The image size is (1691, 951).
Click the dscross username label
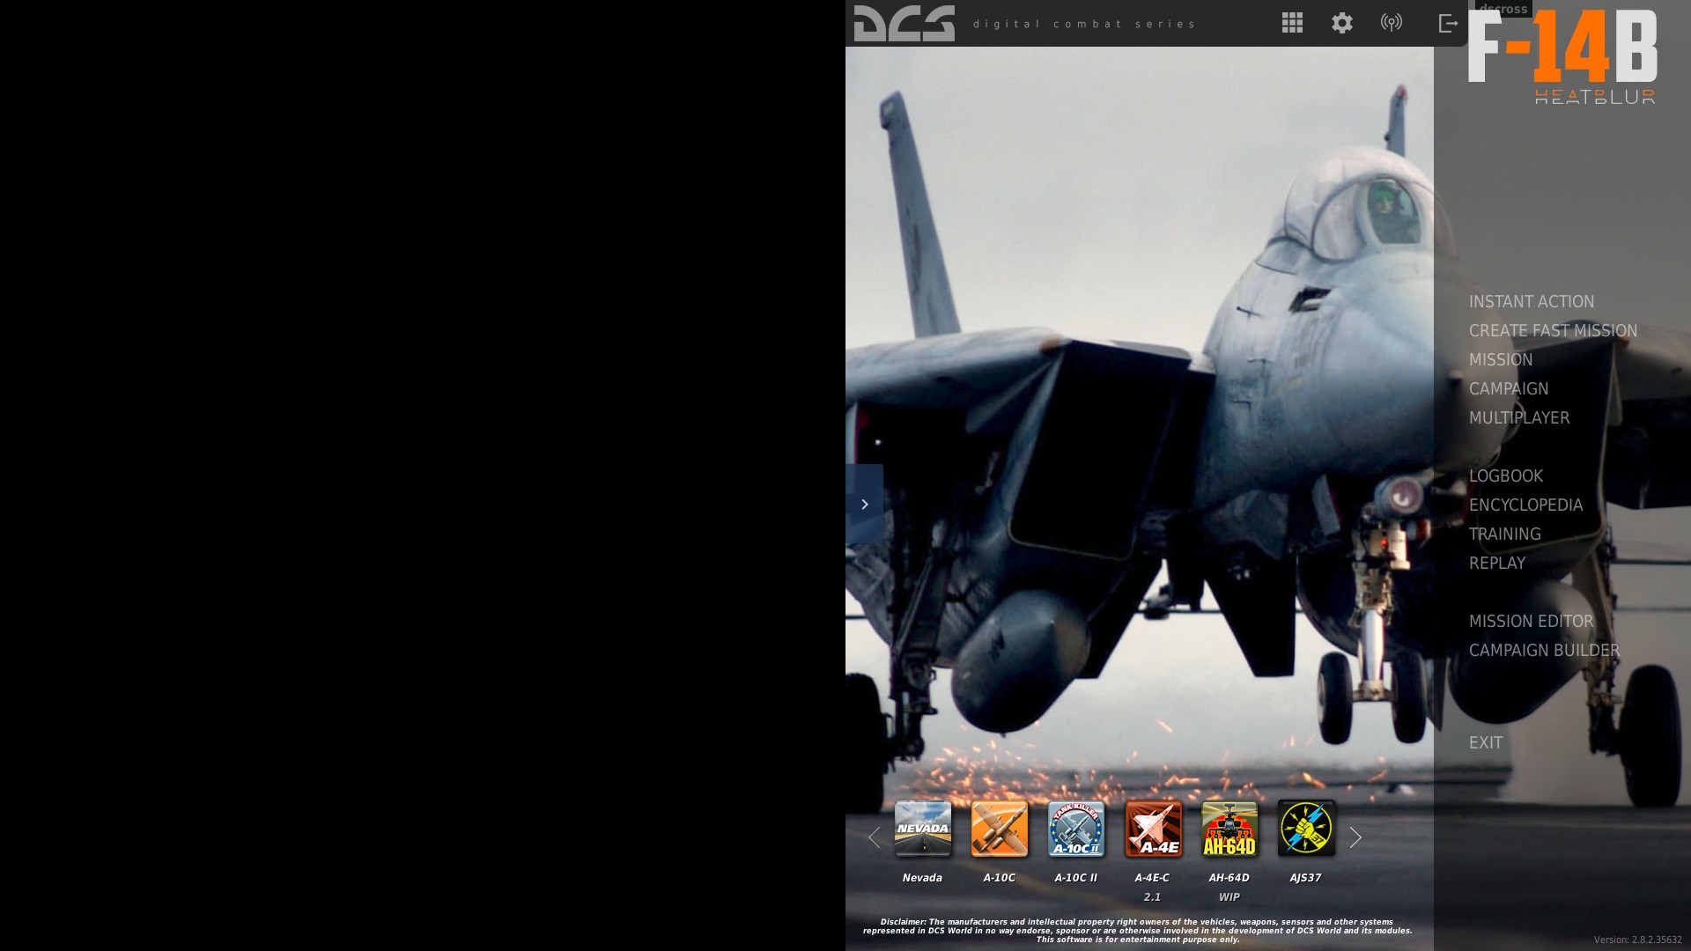click(1503, 9)
